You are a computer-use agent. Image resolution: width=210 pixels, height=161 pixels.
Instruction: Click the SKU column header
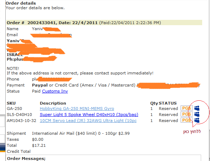[x=11, y=103]
